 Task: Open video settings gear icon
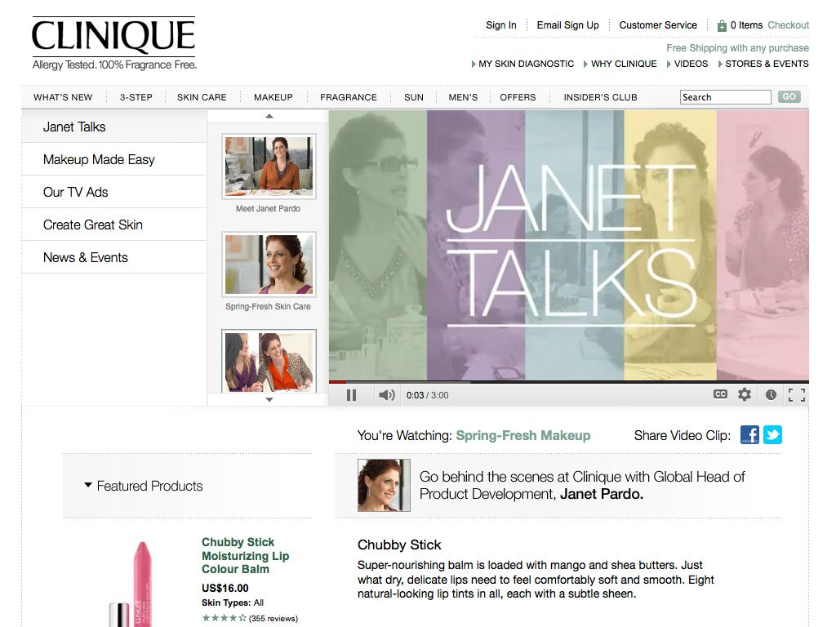745,394
